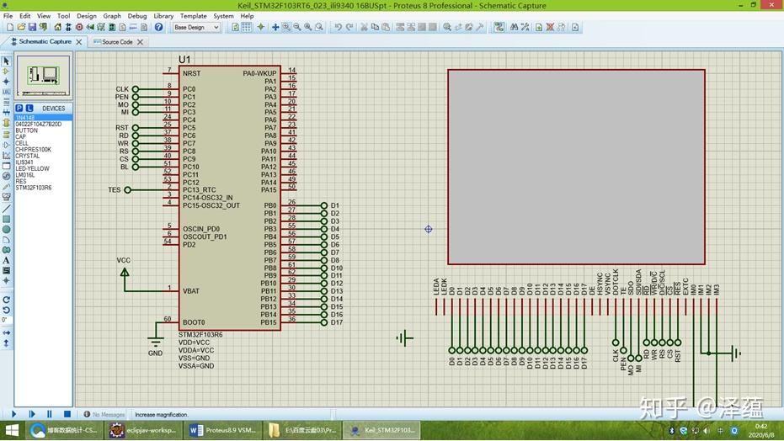This screenshot has height=441, width=784.
Task: Click the Pause simulation button
Action: point(49,414)
